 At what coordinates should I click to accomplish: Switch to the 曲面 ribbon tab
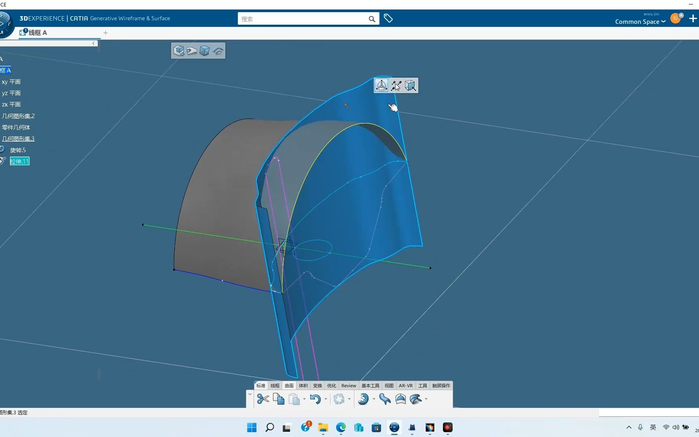click(289, 386)
